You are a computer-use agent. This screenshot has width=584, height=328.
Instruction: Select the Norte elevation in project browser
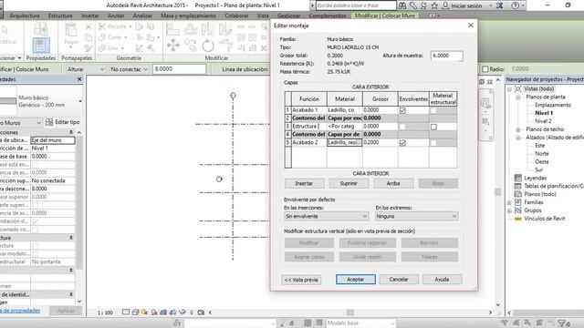tap(542, 154)
